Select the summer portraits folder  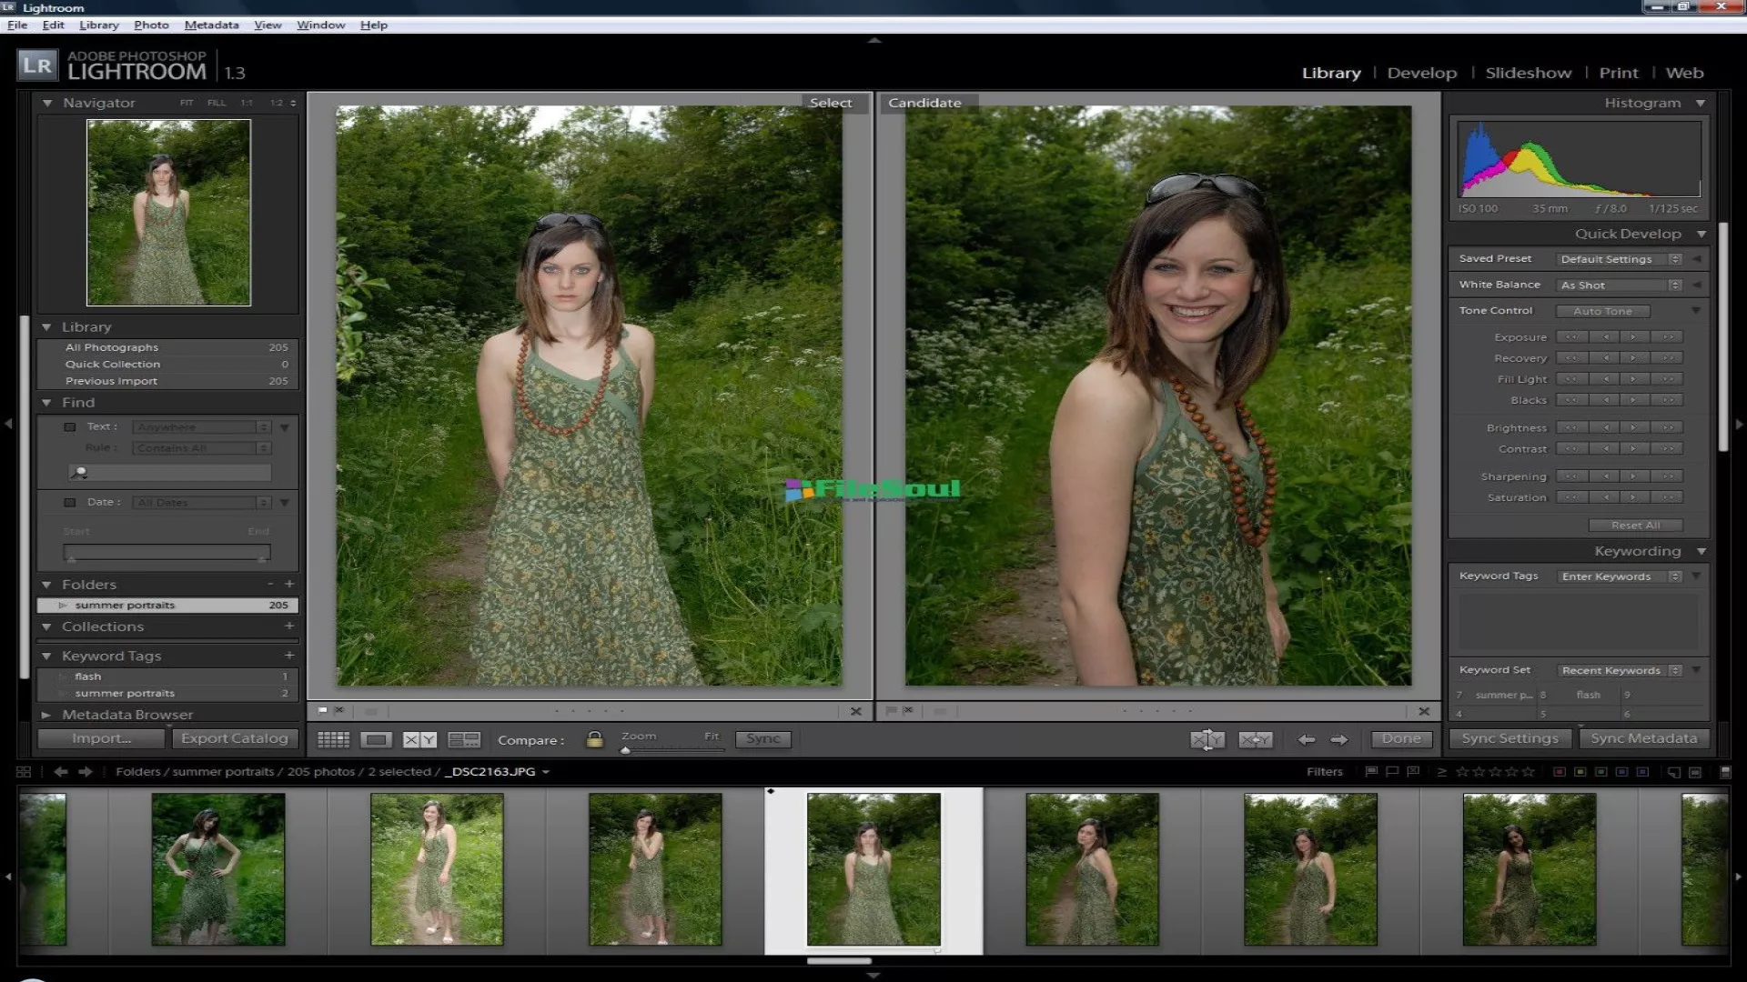[x=126, y=604]
